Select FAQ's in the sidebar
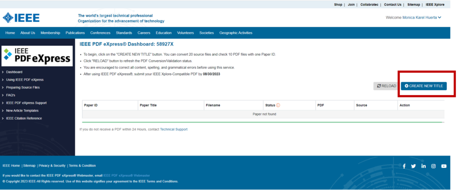The image size is (458, 190). (x=11, y=95)
